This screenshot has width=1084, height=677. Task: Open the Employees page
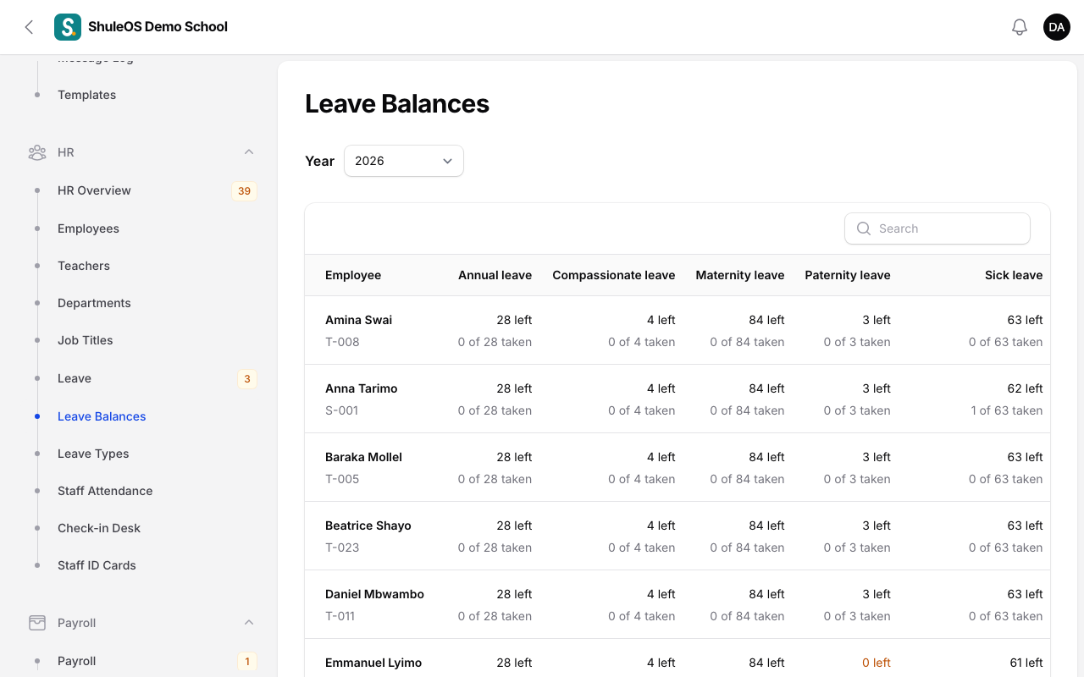click(x=88, y=228)
